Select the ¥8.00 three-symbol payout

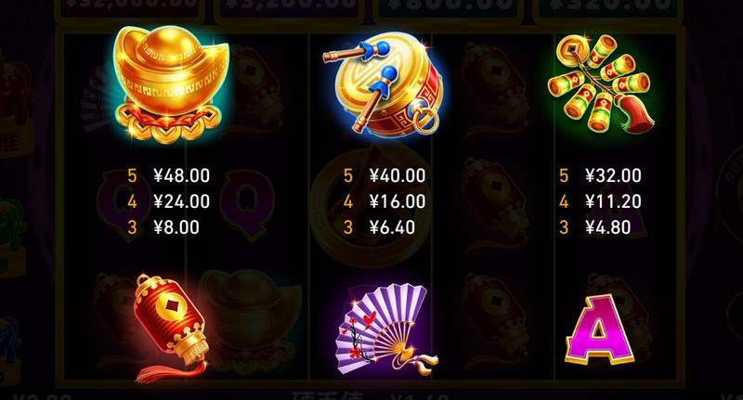pyautogui.click(x=176, y=227)
